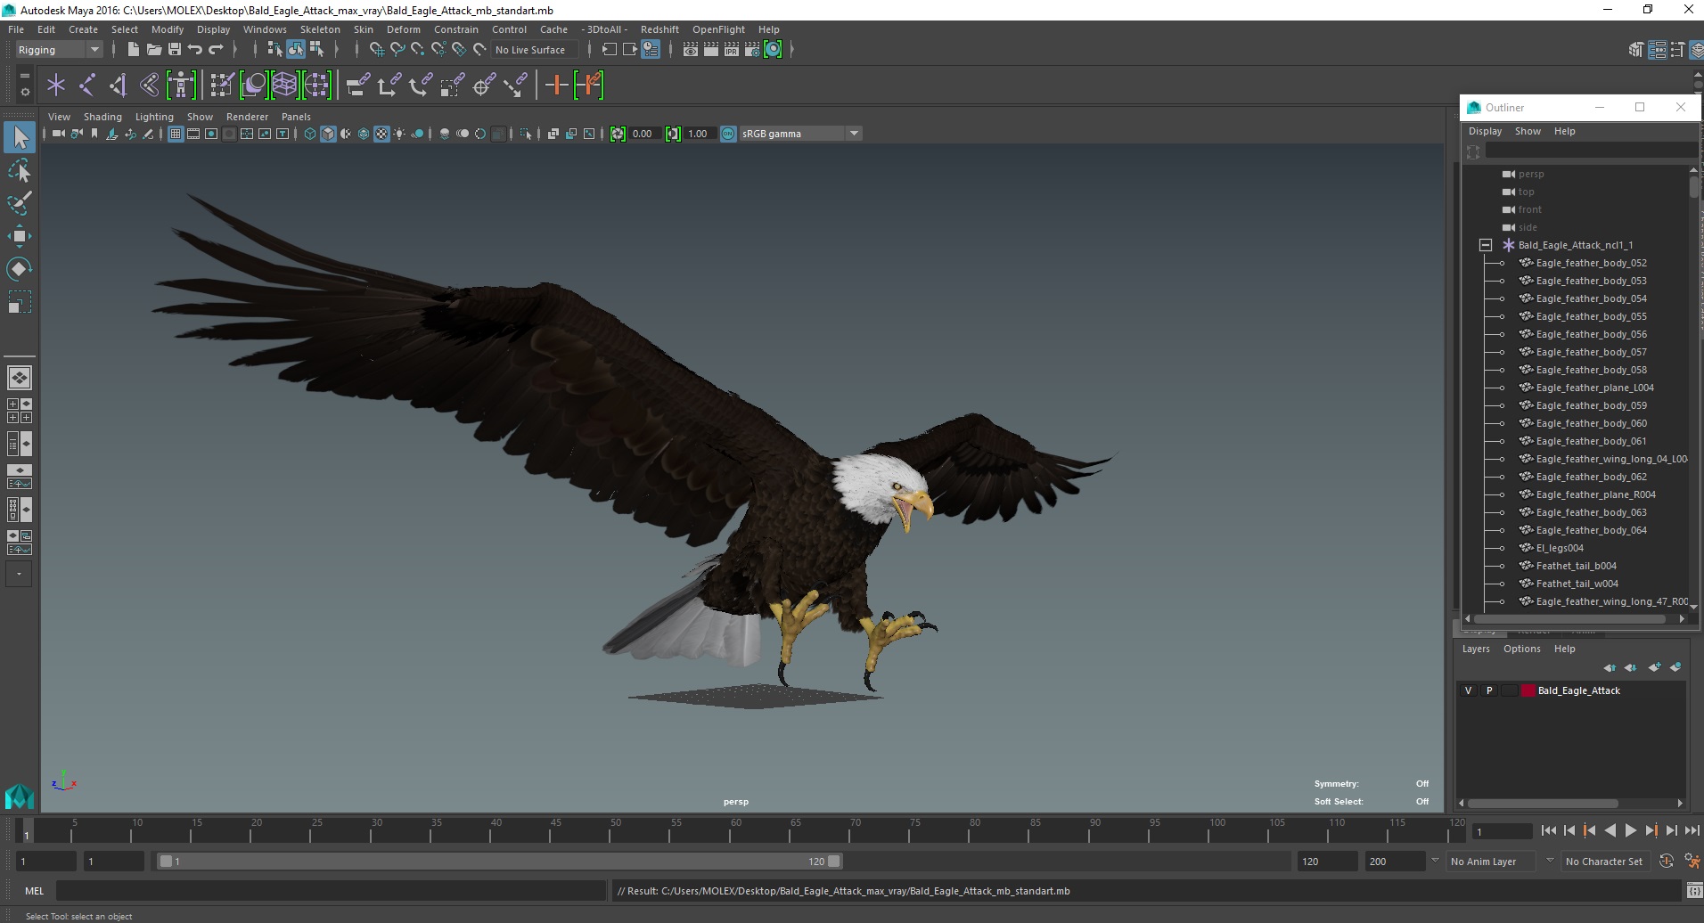Toggle the viewport exposure control icon
Screen dimensions: 1704x923
point(618,134)
